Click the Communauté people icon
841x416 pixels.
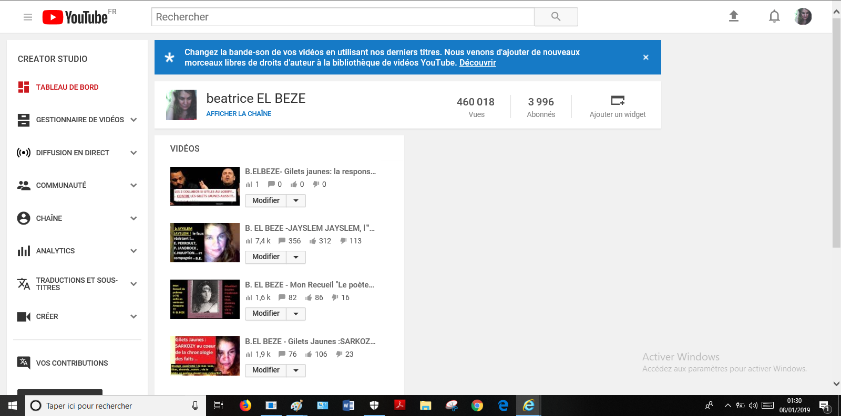pos(24,185)
